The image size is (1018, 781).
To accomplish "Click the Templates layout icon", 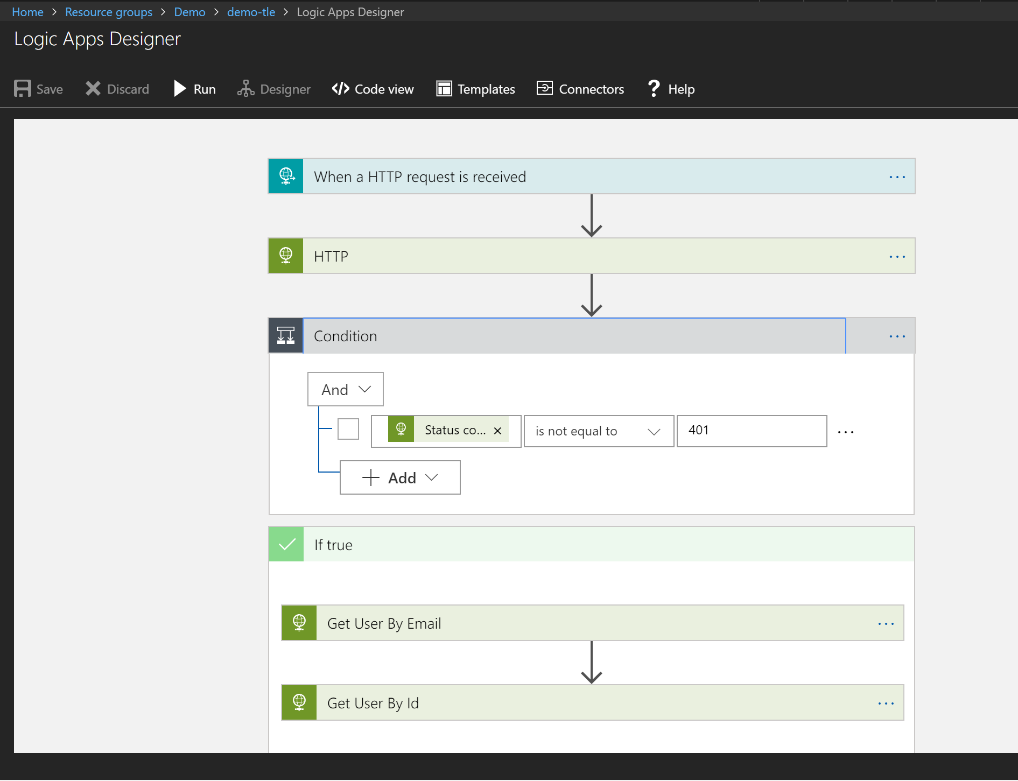I will click(x=444, y=89).
